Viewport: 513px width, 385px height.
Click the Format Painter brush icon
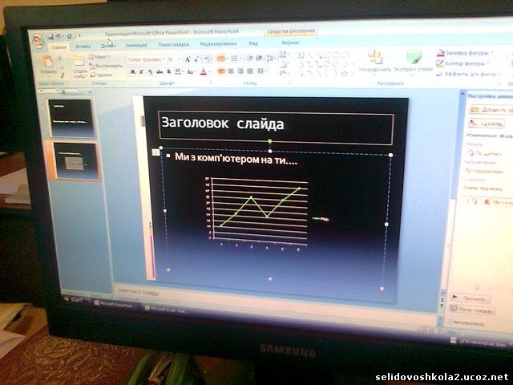61,75
